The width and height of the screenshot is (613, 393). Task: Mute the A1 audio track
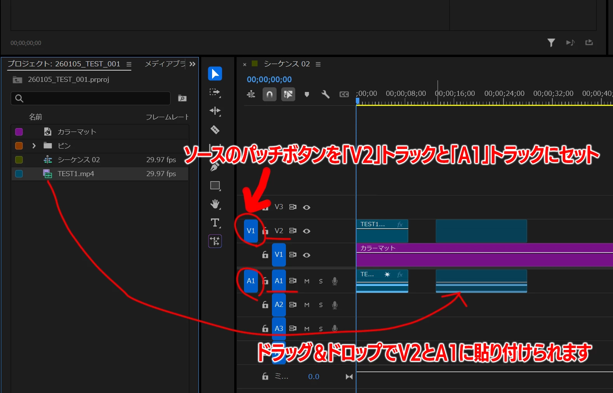[x=307, y=281]
